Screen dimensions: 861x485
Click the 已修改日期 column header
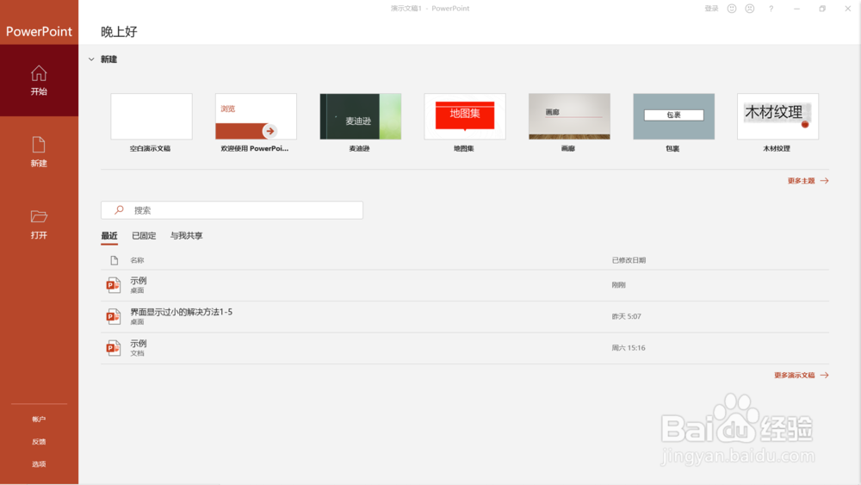629,260
